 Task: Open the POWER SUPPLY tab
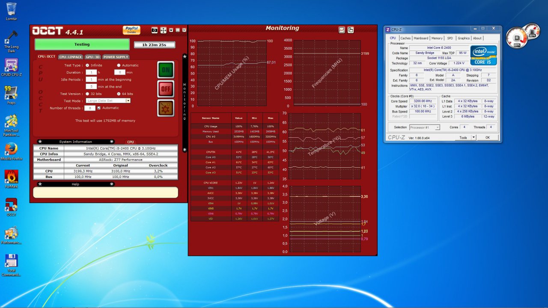click(x=116, y=57)
